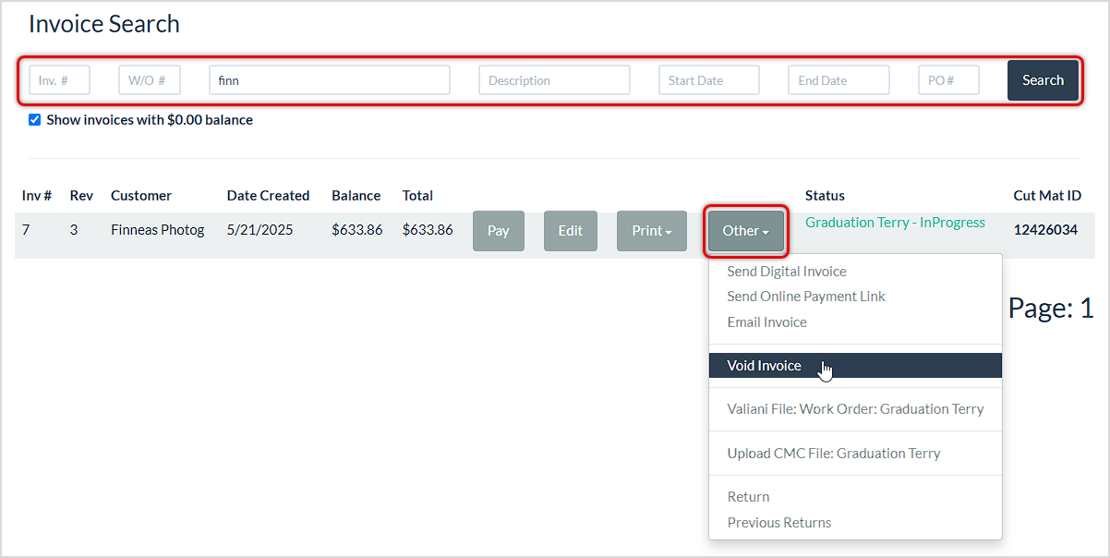Click Upload CMC File: Graduation Terry
This screenshot has height=558, width=1110.
tap(834, 453)
